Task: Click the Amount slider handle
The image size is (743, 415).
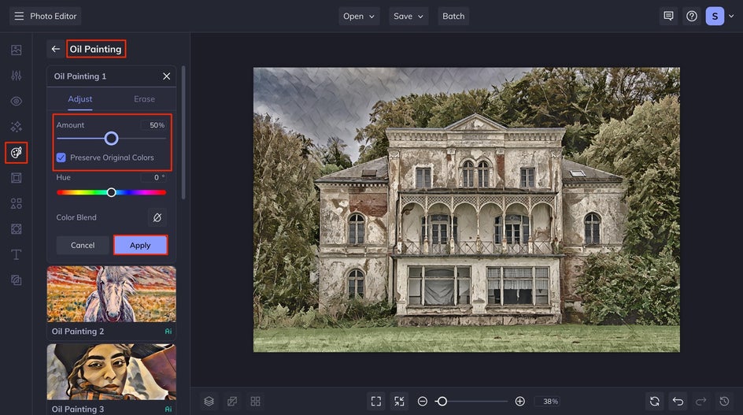Action: pyautogui.click(x=111, y=139)
